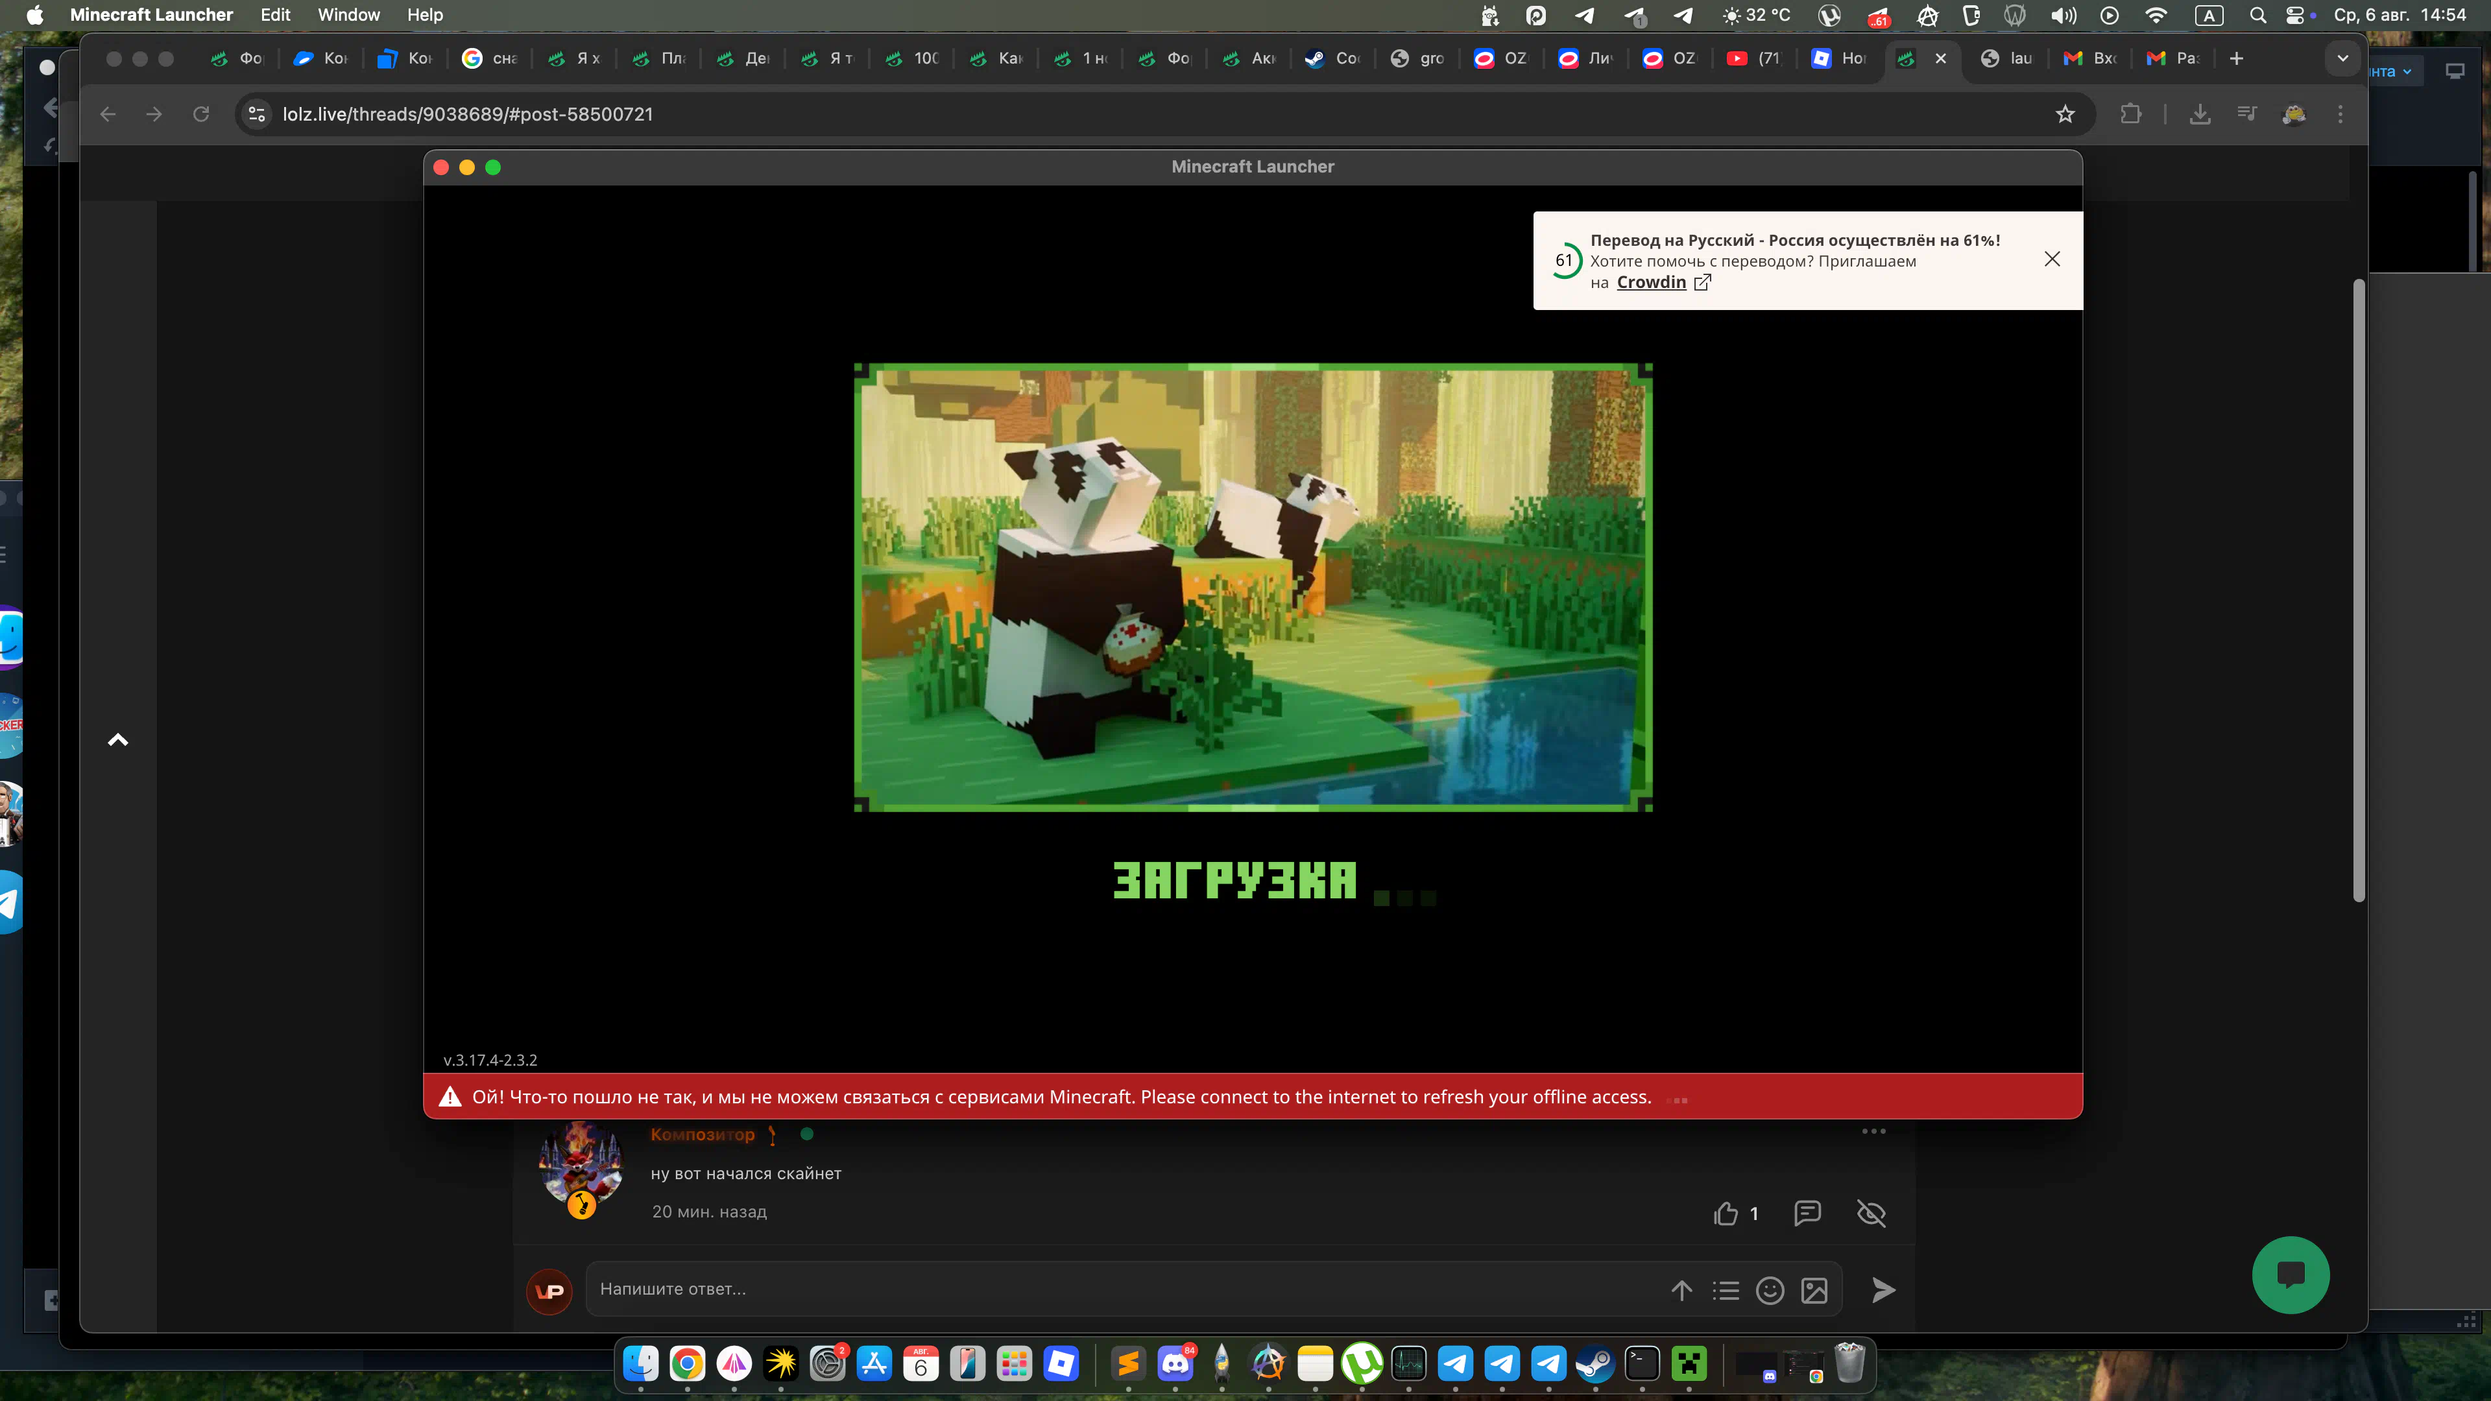
Task: Click Chrome's back navigation arrow
Action: [108, 114]
